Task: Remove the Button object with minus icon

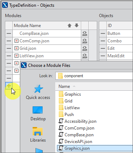Action: (x=103, y=33)
